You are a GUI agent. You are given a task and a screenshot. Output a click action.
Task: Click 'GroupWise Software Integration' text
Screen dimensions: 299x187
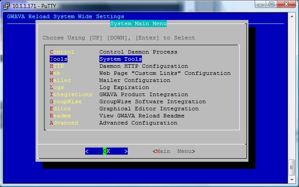(x=153, y=101)
